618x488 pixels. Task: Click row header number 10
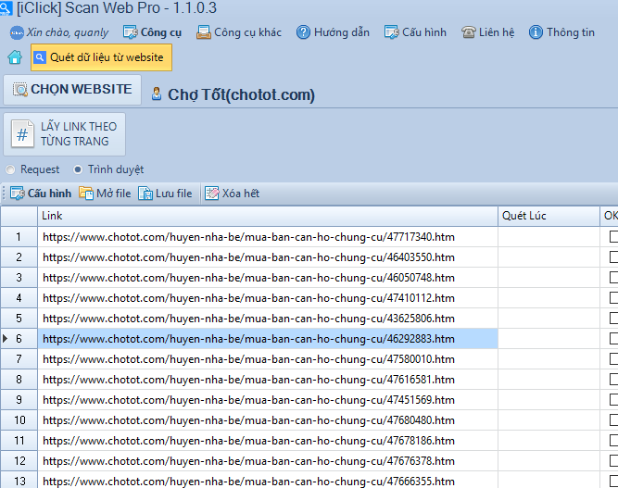click(19, 420)
